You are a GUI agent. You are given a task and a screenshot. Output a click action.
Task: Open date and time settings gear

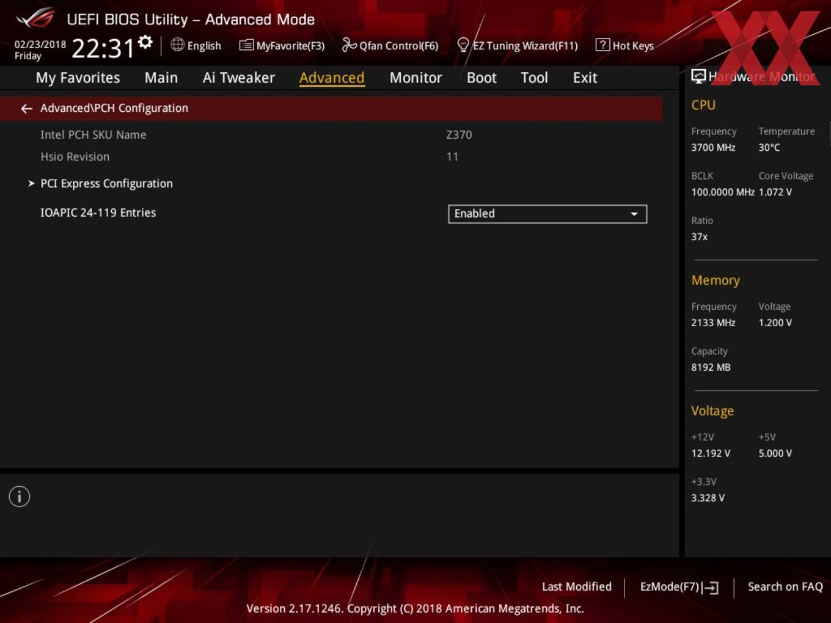point(145,42)
